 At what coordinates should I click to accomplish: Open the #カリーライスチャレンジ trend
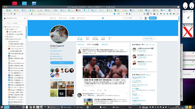point(140,85)
